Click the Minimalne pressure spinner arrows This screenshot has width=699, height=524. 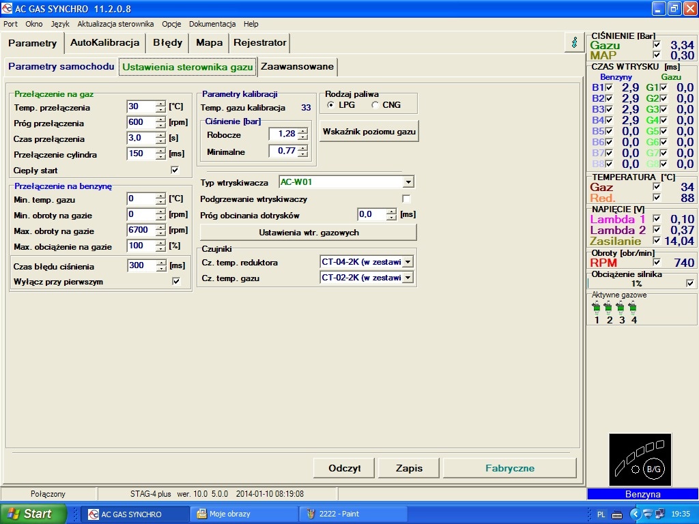click(303, 151)
